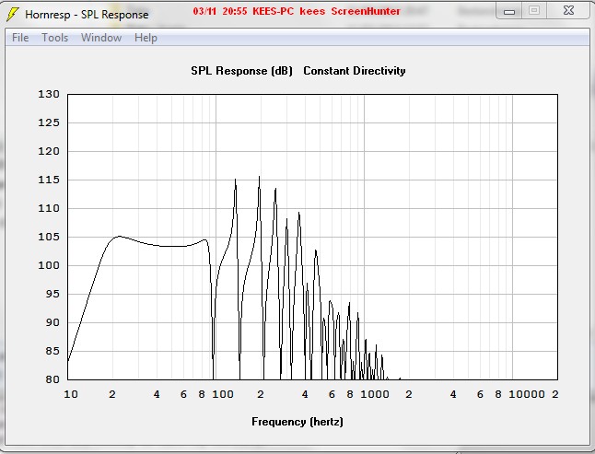Screen dimensions: 595x454
Task: Click the Hornresp lightning bolt icon
Action: point(13,15)
